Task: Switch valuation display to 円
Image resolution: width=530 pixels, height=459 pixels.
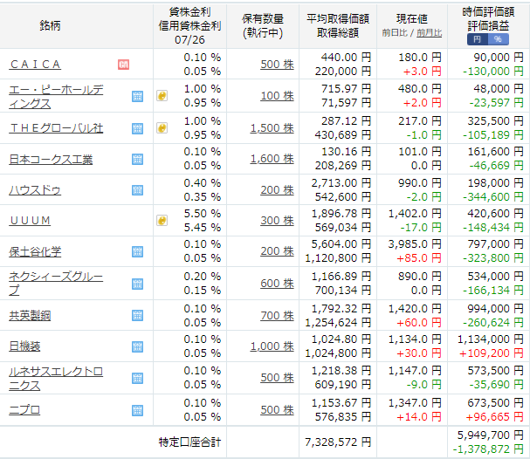Action: coord(478,39)
